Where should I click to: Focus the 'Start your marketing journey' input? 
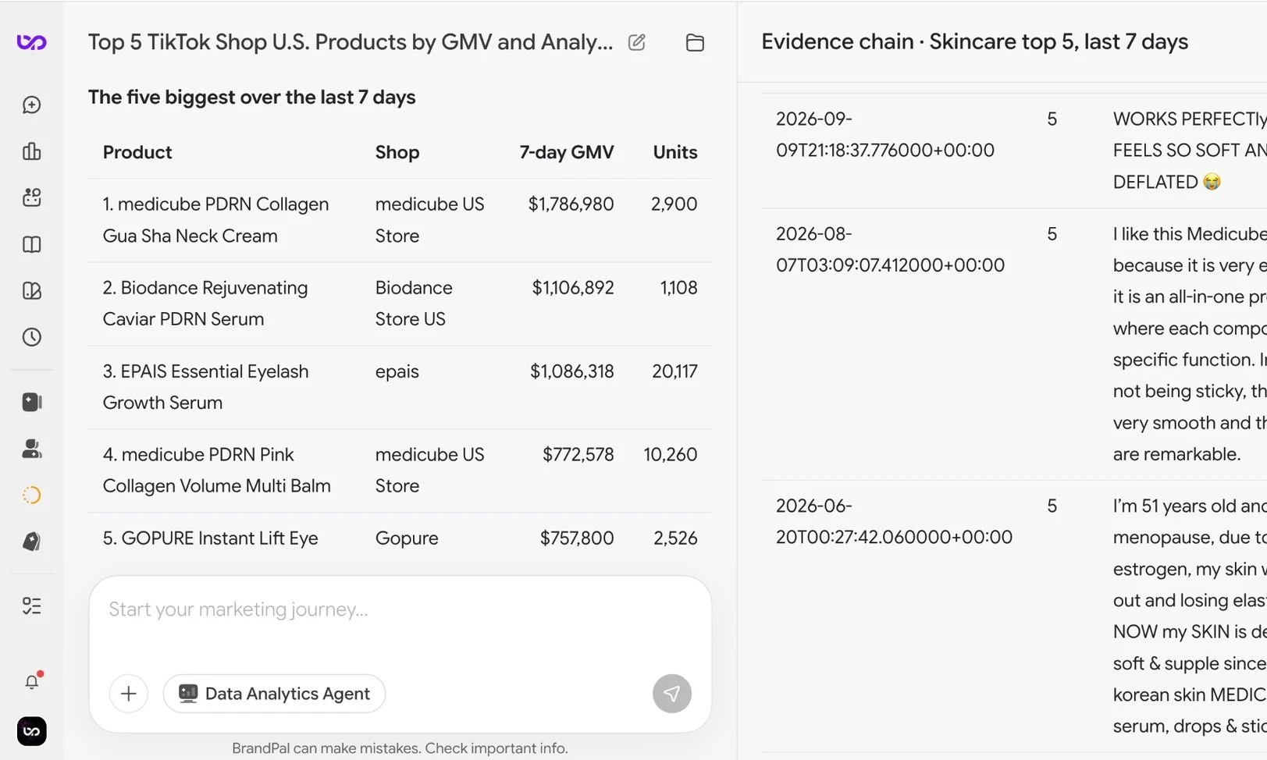400,609
